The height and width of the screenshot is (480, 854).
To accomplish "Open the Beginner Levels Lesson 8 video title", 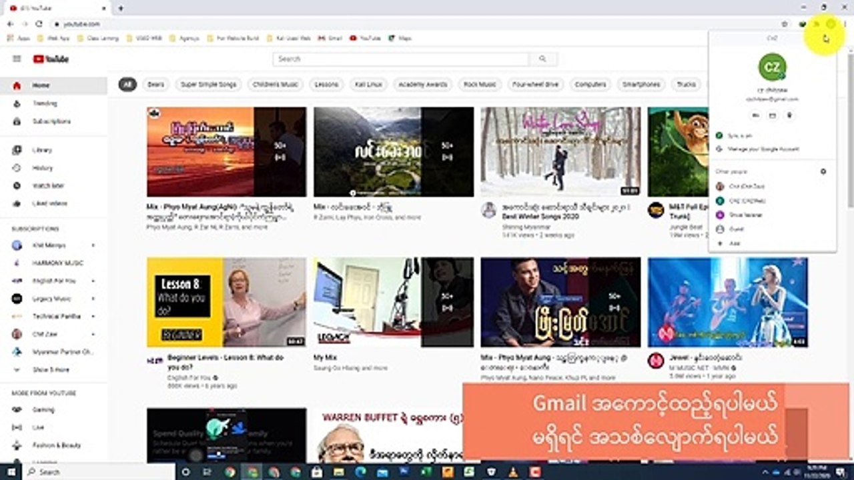I will tap(226, 362).
